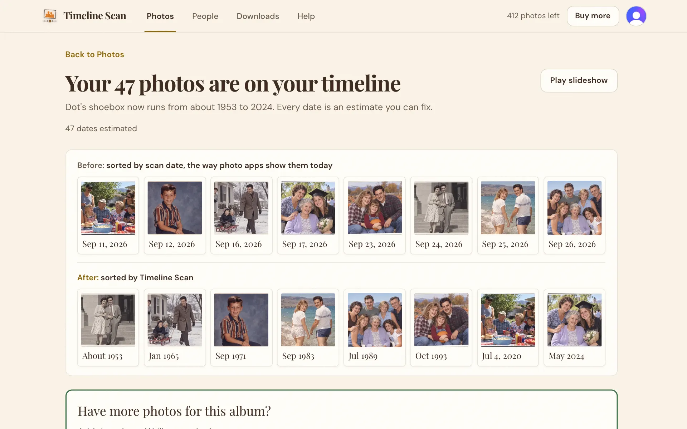Open the Sep 23, 2026 family photo
687x429 pixels.
(x=375, y=208)
